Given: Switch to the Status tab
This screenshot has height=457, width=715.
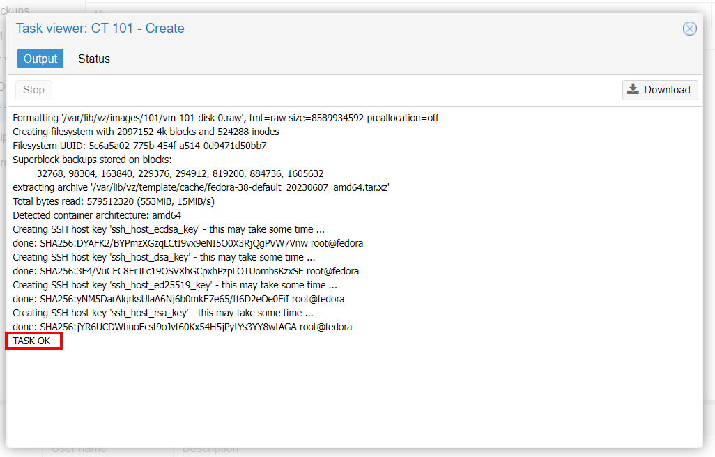Looking at the screenshot, I should point(94,59).
